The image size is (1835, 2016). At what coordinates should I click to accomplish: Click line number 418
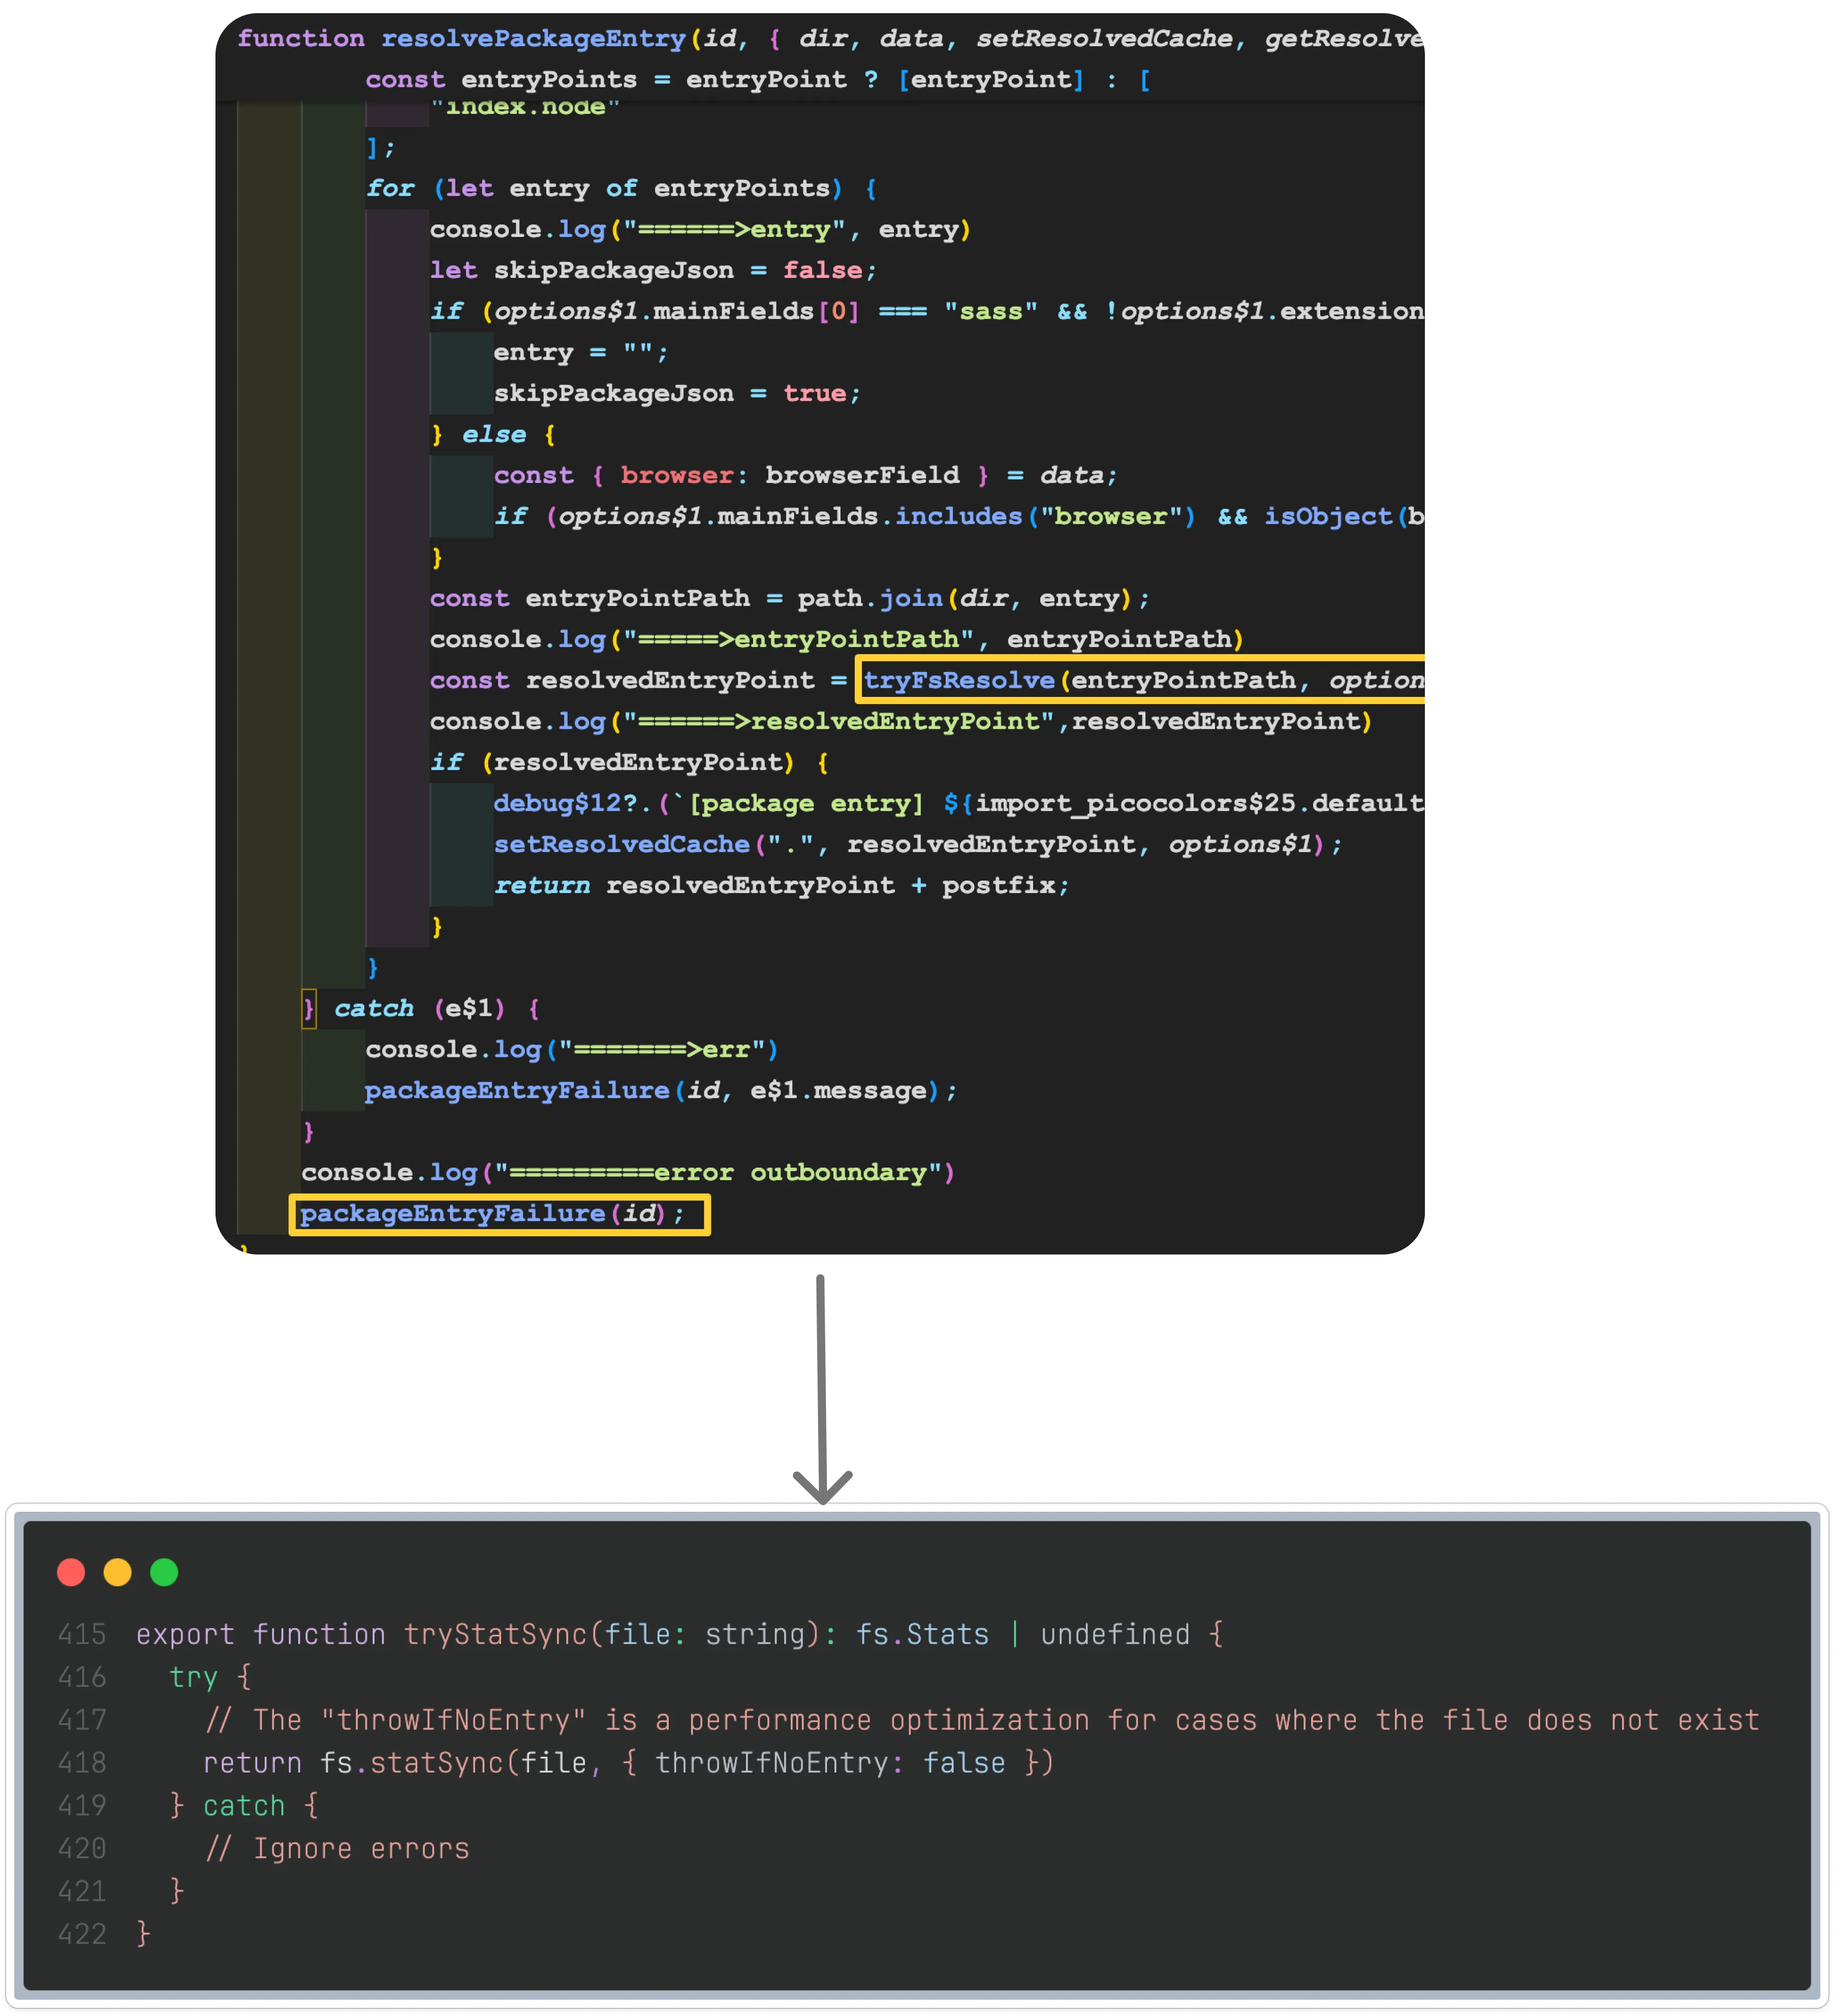click(x=82, y=1763)
